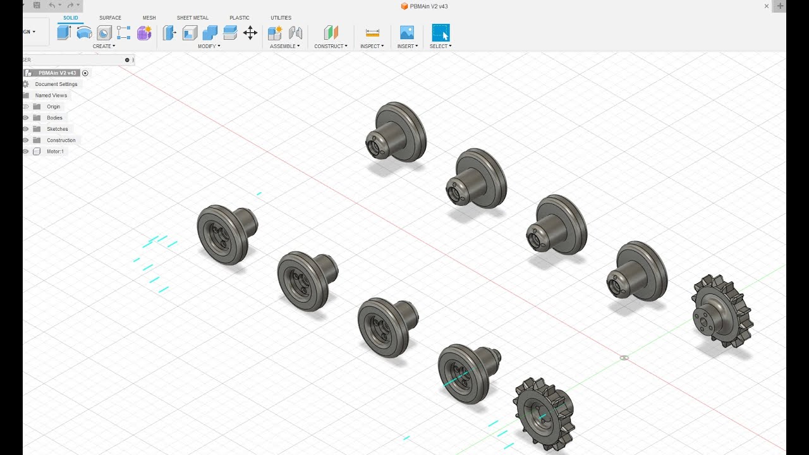Open a new design tab with the plus icon
This screenshot has height=455, width=809.
pos(780,6)
